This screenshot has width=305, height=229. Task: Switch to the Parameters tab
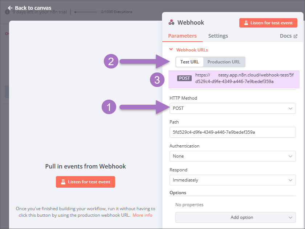182,36
